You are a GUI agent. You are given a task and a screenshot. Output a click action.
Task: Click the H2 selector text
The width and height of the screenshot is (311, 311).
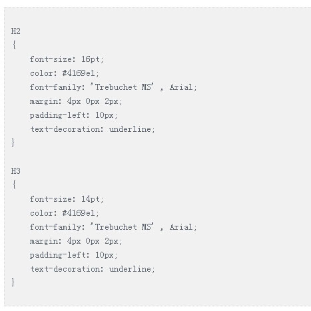16,31
